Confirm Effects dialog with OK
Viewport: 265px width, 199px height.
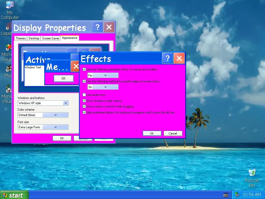coord(152,133)
